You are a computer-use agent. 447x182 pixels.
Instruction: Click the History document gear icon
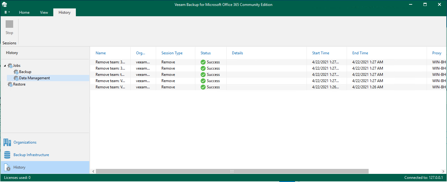point(7,167)
